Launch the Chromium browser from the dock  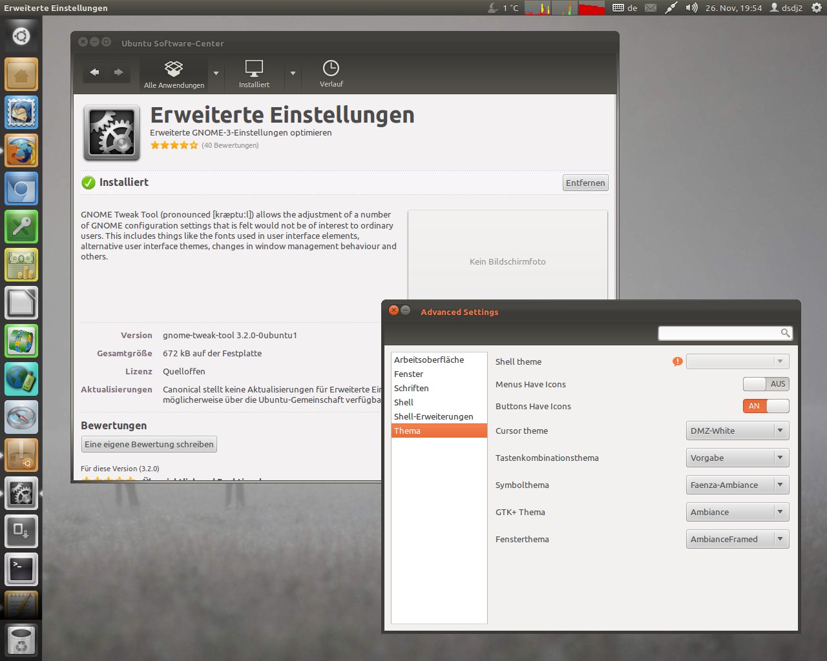(21, 189)
